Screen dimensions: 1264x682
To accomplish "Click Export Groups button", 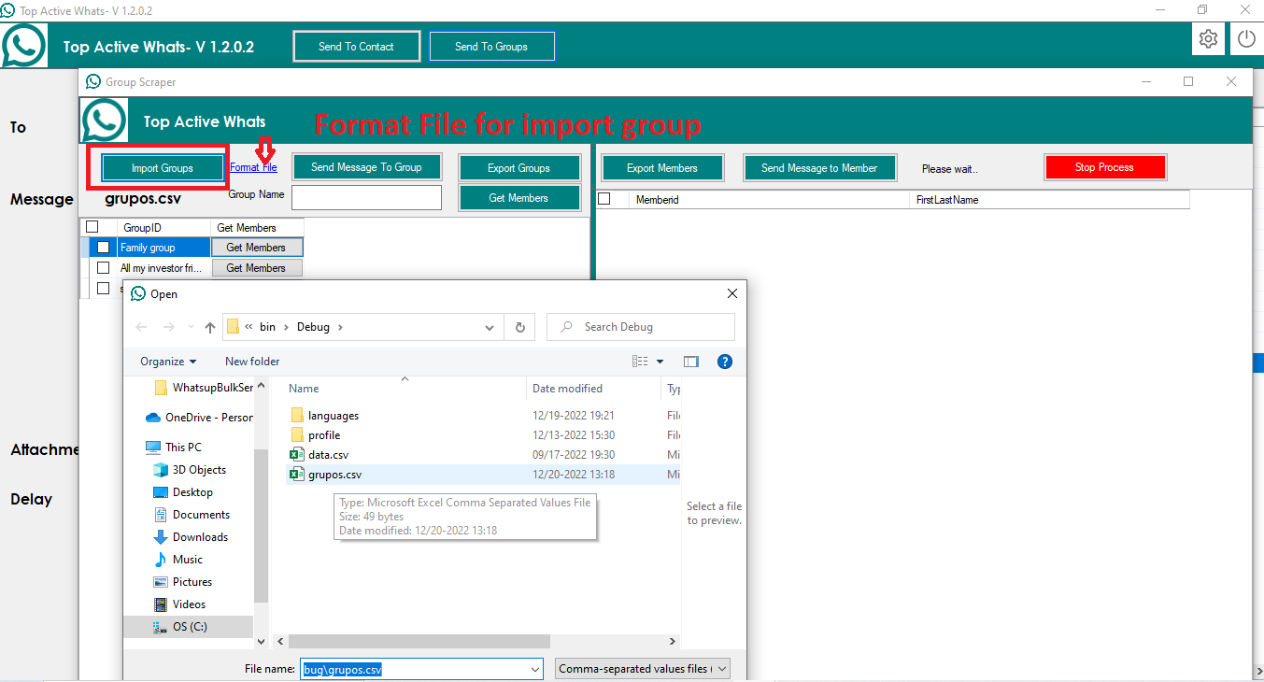I will (519, 168).
